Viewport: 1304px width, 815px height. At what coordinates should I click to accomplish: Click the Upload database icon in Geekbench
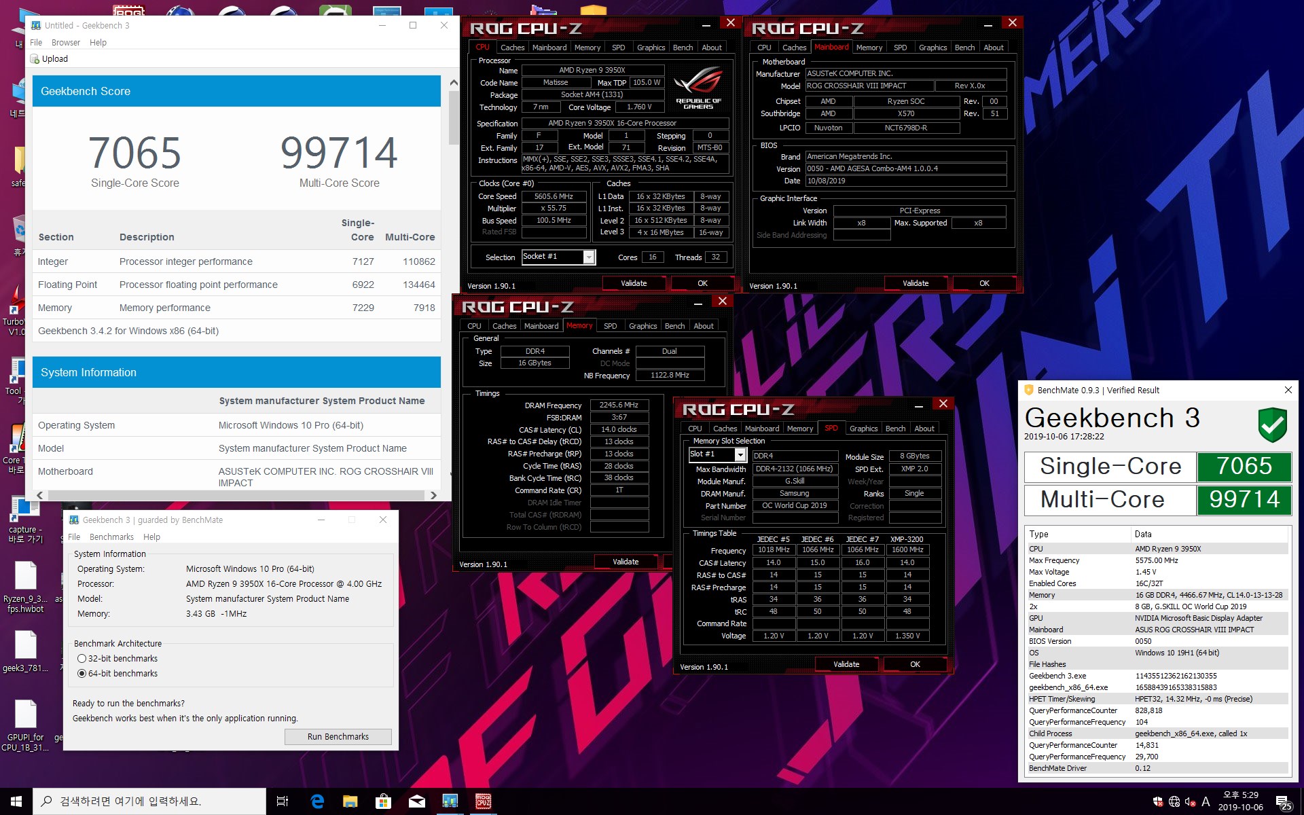tap(35, 59)
